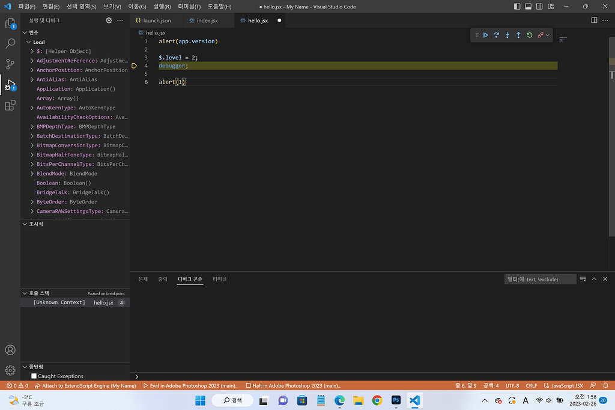Click the Step Over icon

(496, 35)
